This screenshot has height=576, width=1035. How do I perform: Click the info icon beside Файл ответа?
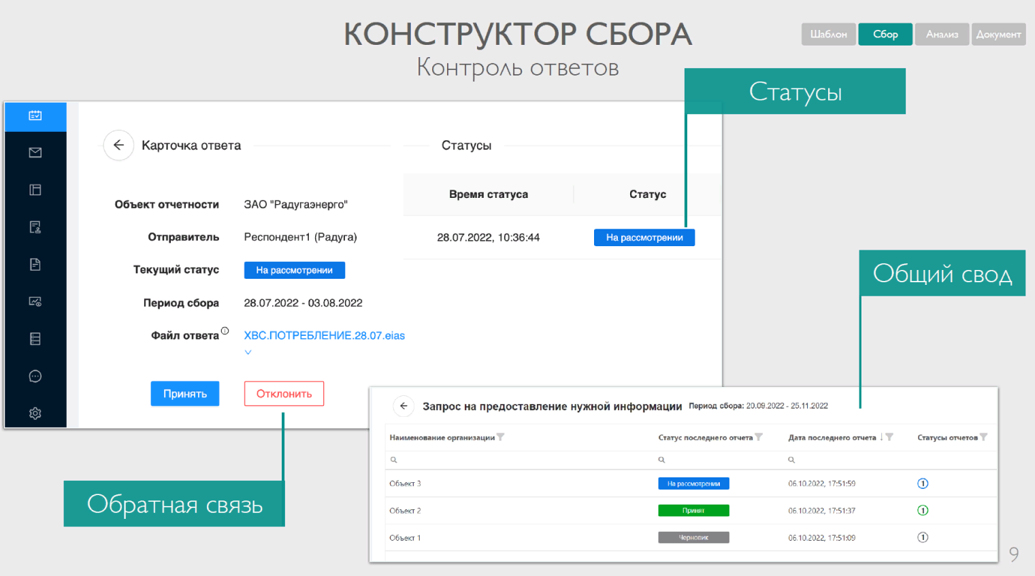225,331
